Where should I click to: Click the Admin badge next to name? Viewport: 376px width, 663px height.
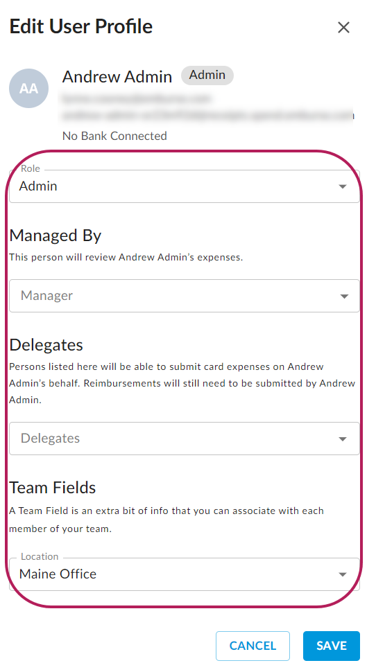pos(207,76)
